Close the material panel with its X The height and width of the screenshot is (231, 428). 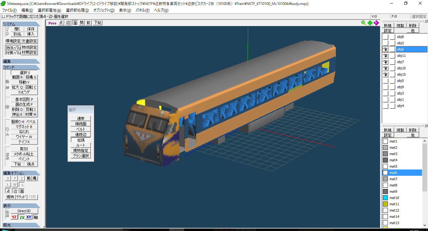[x=426, y=126]
